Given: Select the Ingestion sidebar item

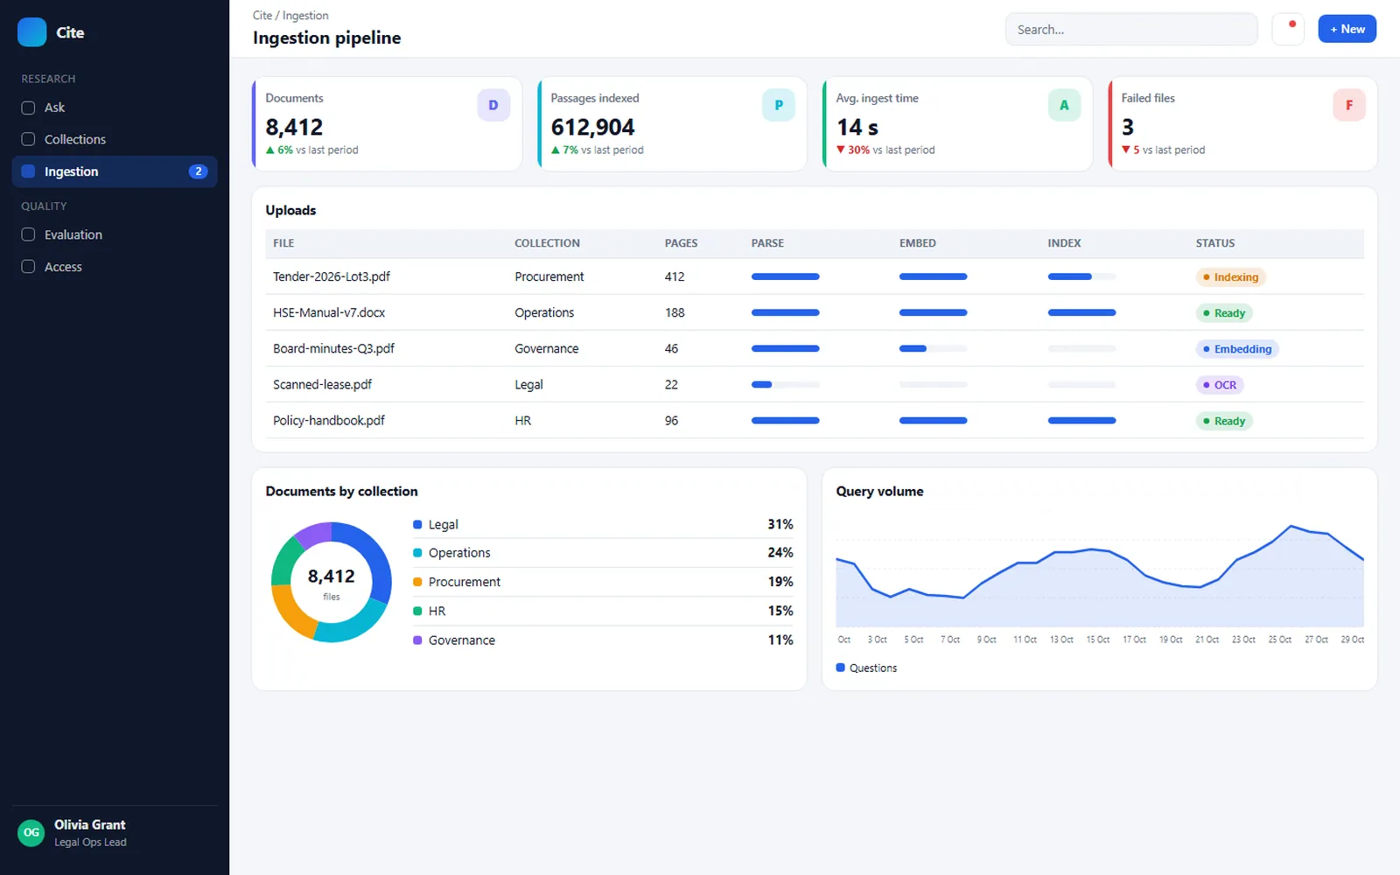Looking at the screenshot, I should [x=115, y=171].
